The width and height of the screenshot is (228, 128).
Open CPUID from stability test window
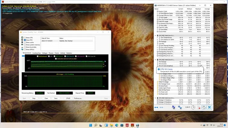pos(68,98)
